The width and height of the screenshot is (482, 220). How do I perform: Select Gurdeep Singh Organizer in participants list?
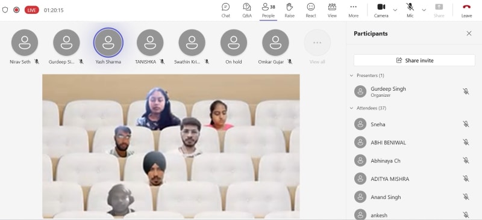click(415, 91)
